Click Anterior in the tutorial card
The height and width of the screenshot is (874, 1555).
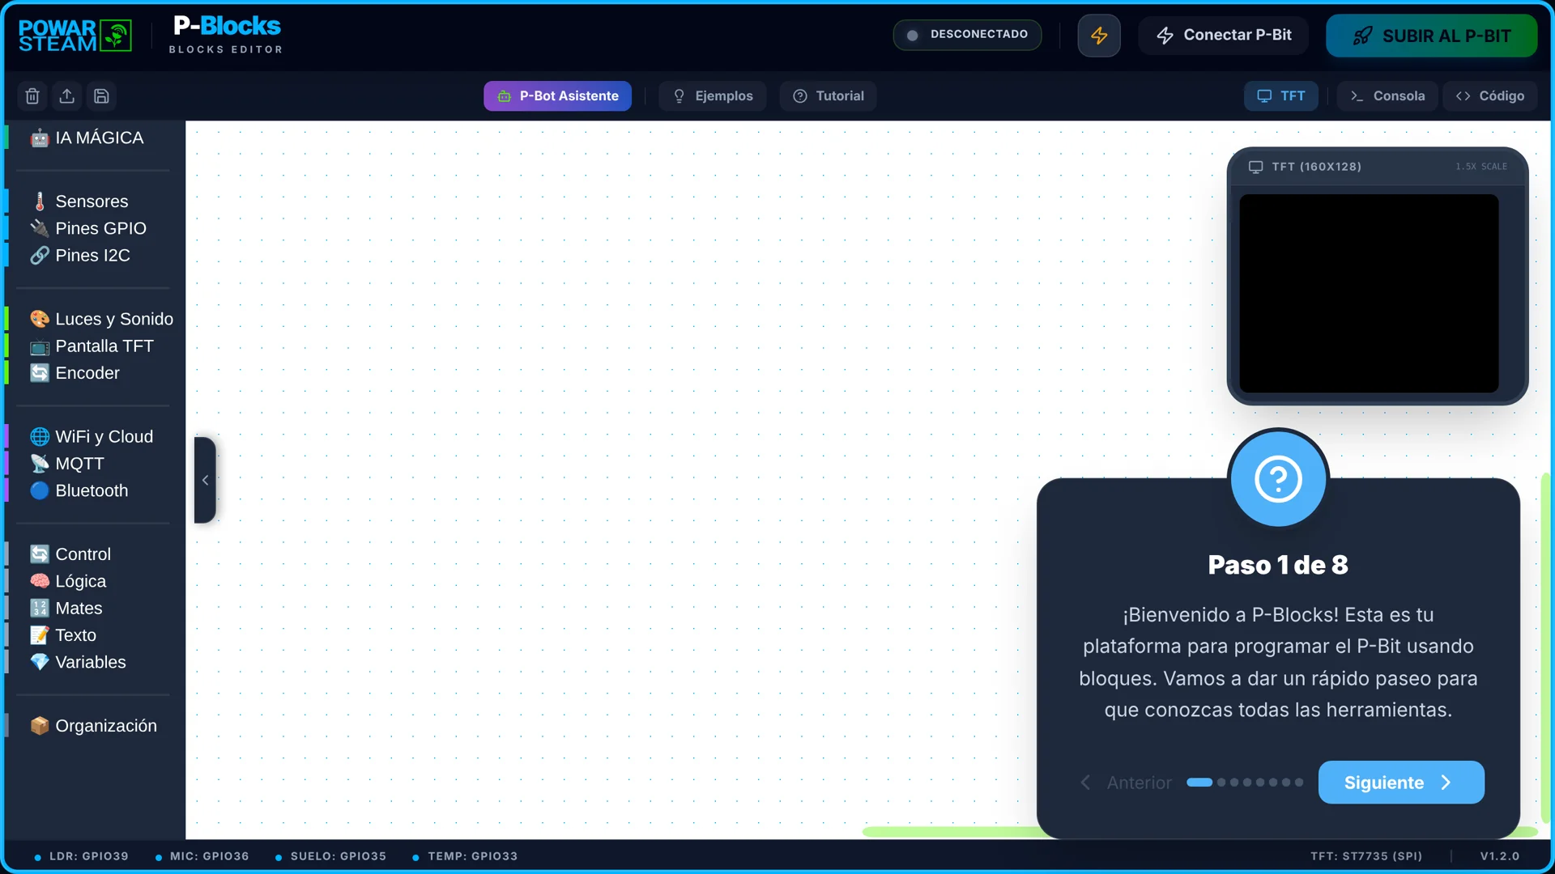(x=1127, y=783)
